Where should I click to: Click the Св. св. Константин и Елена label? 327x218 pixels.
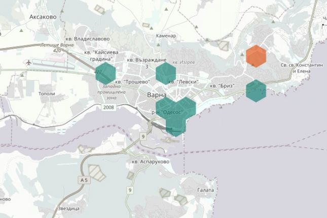[x=302, y=69]
